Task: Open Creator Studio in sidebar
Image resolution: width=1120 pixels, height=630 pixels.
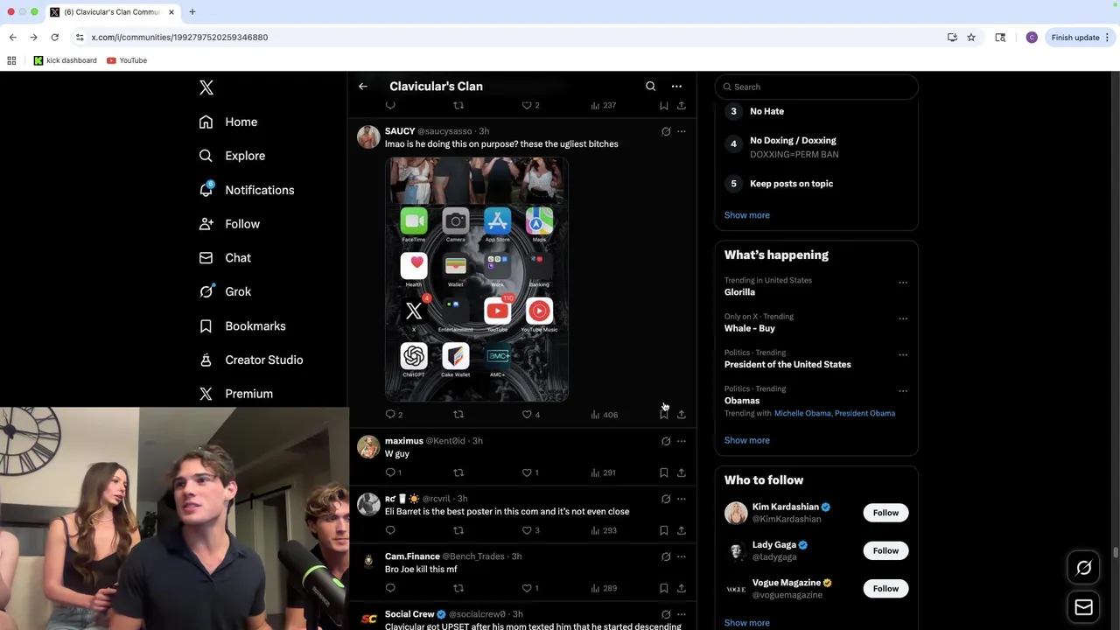Action: (251, 360)
